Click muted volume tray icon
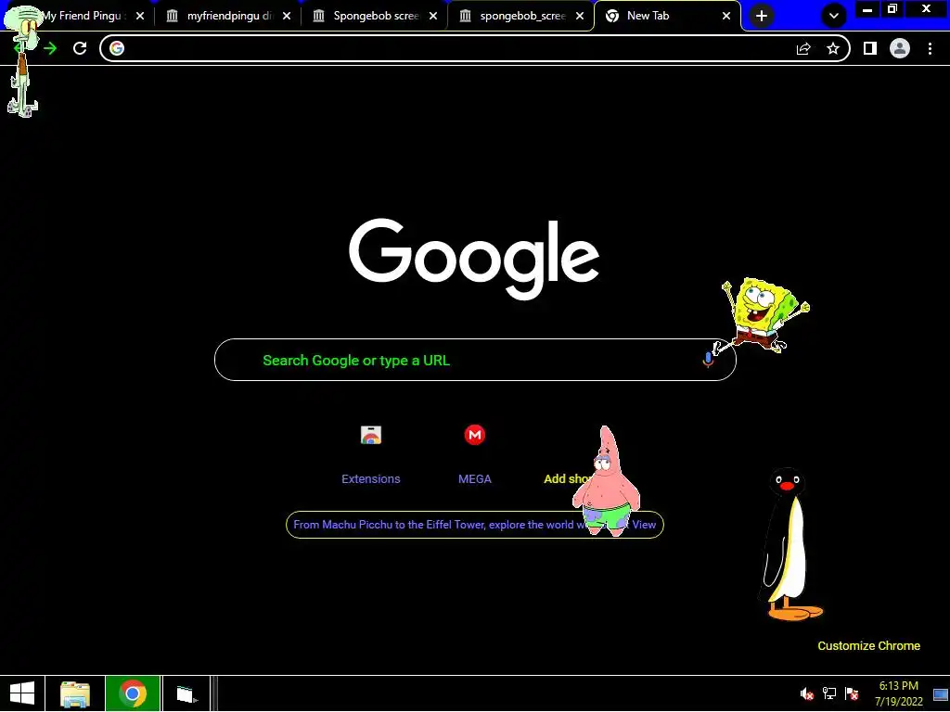This screenshot has height=712, width=950. point(806,693)
